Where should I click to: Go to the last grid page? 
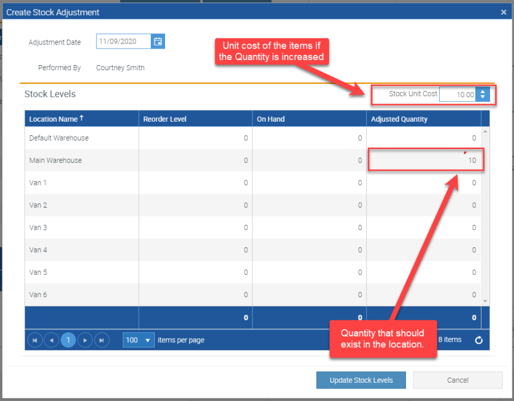point(102,340)
